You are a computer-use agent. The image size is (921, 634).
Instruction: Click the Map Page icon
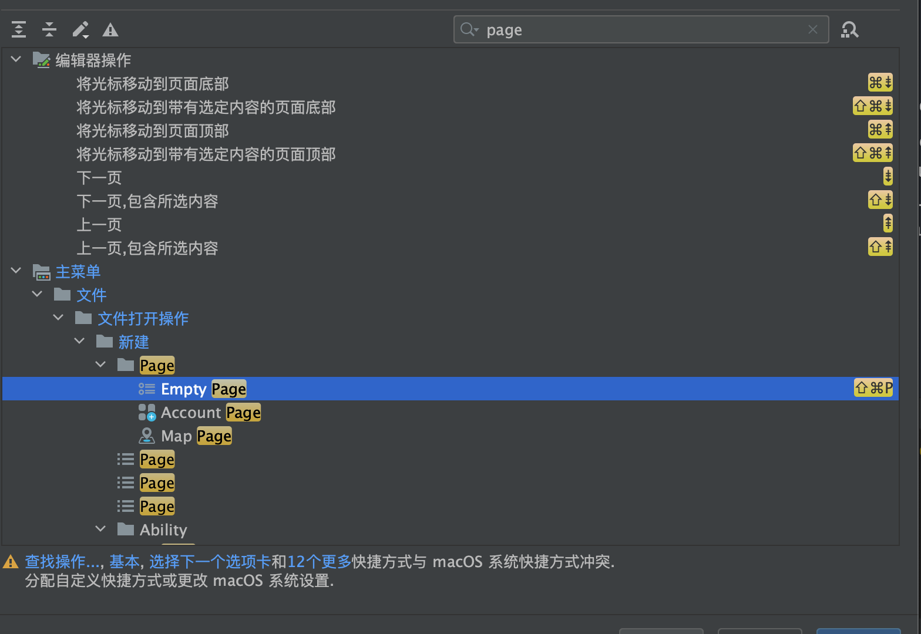[147, 436]
